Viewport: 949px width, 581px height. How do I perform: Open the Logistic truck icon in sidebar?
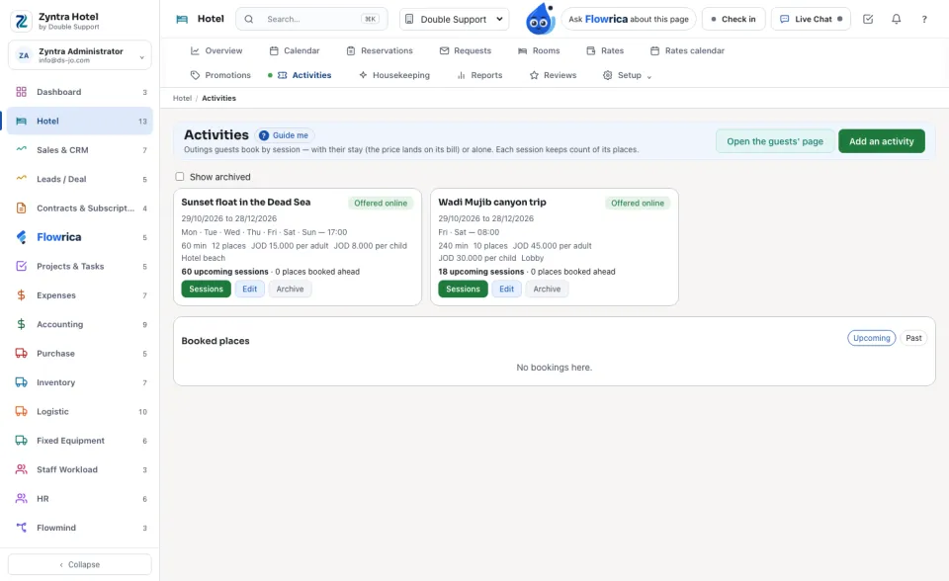21,411
